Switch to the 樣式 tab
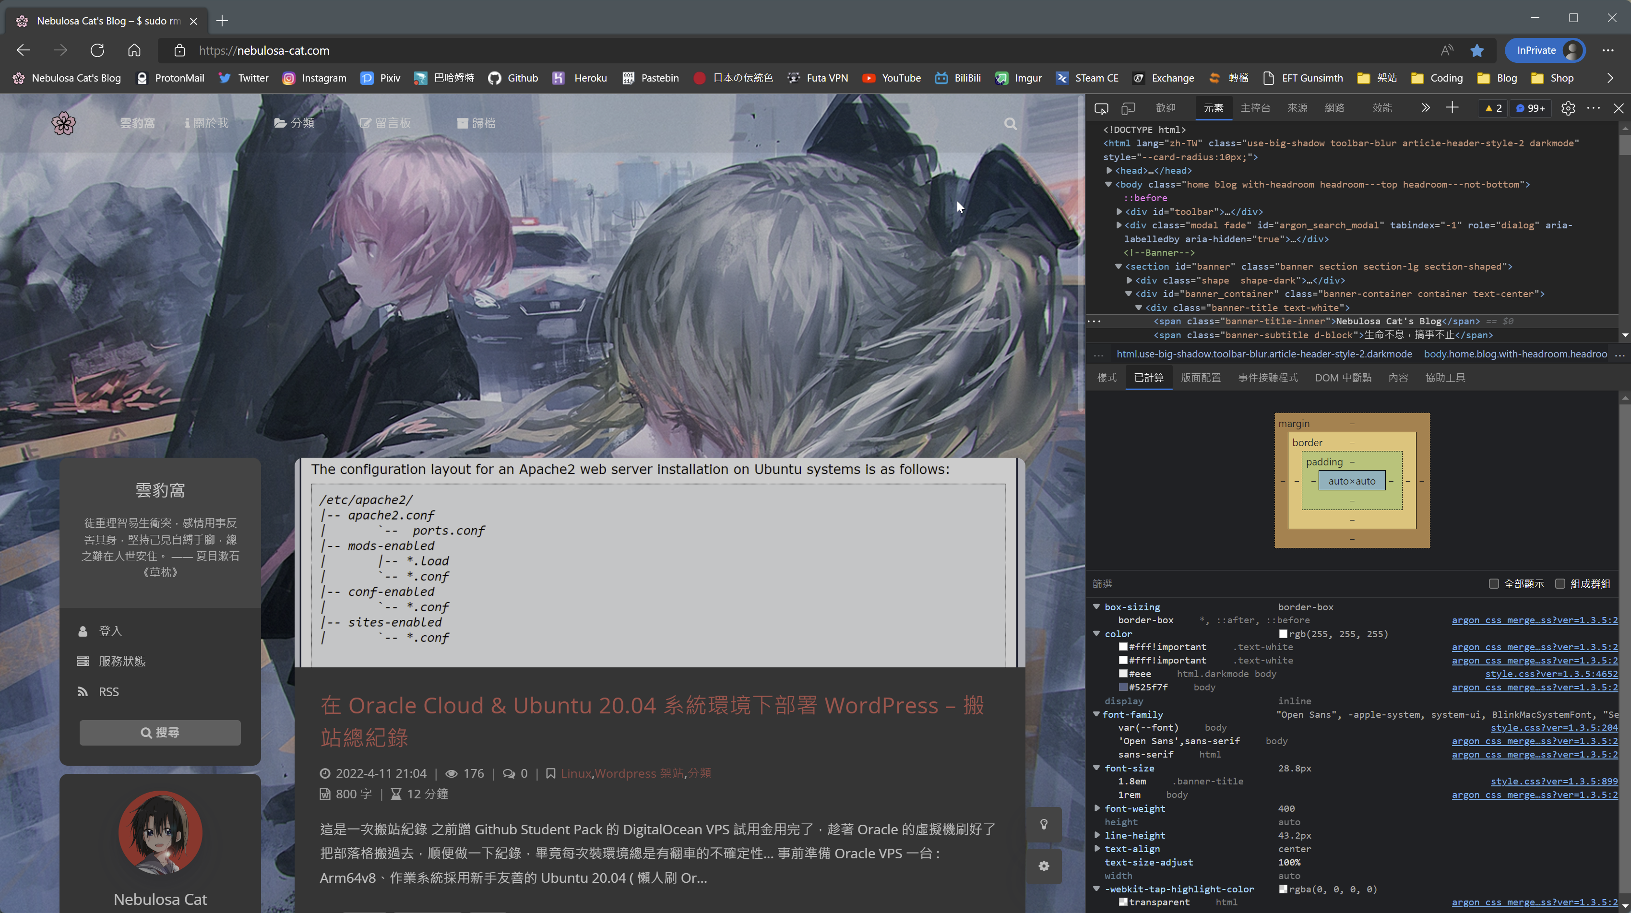 1107,378
